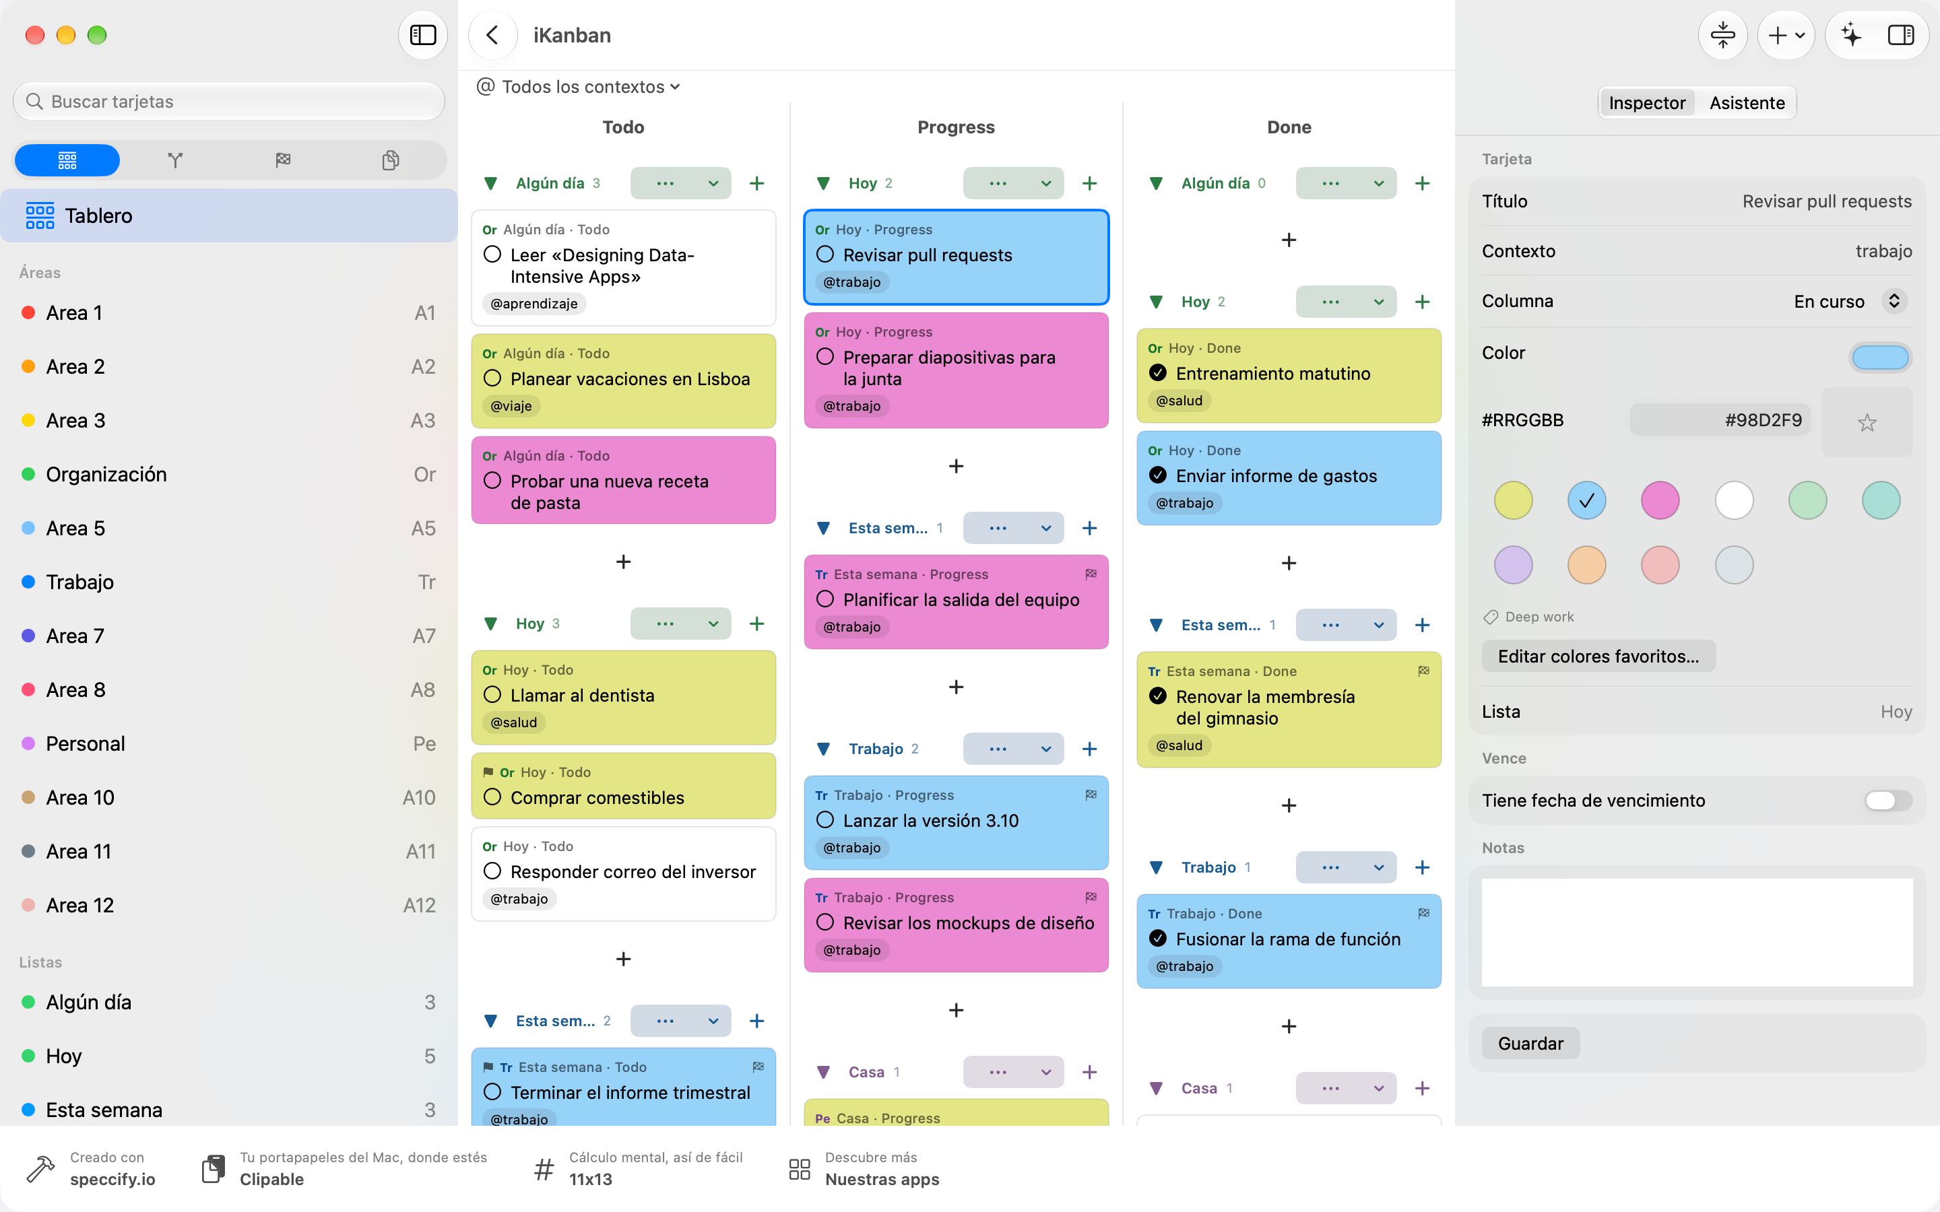Switch to the branch view icon tab
The width and height of the screenshot is (1940, 1212).
pyautogui.click(x=174, y=160)
